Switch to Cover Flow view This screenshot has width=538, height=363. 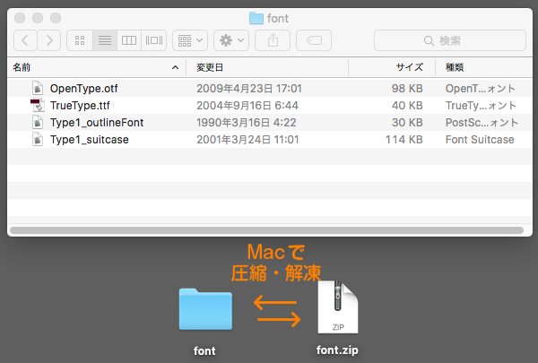(153, 40)
